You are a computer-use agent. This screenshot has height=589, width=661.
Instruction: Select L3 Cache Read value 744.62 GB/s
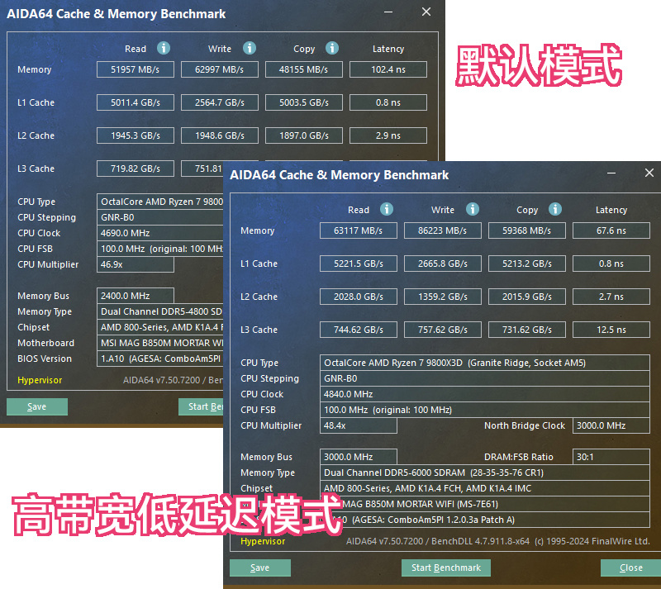click(x=359, y=330)
